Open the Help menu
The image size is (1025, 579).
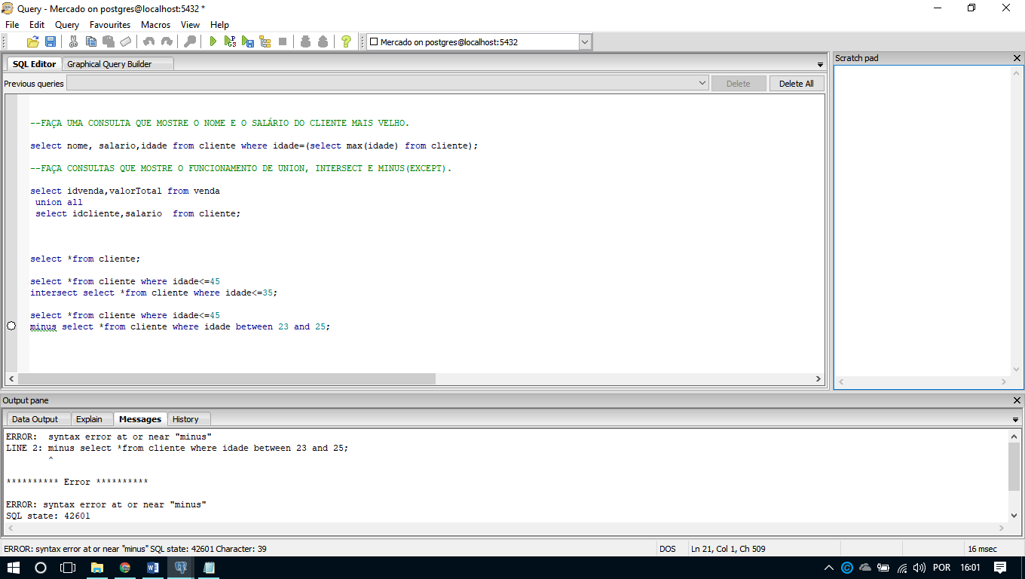pos(219,25)
